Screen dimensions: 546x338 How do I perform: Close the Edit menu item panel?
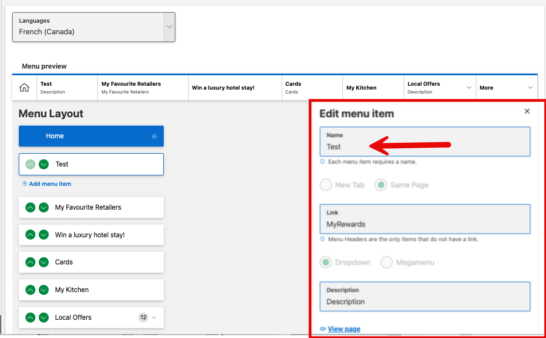(x=527, y=111)
